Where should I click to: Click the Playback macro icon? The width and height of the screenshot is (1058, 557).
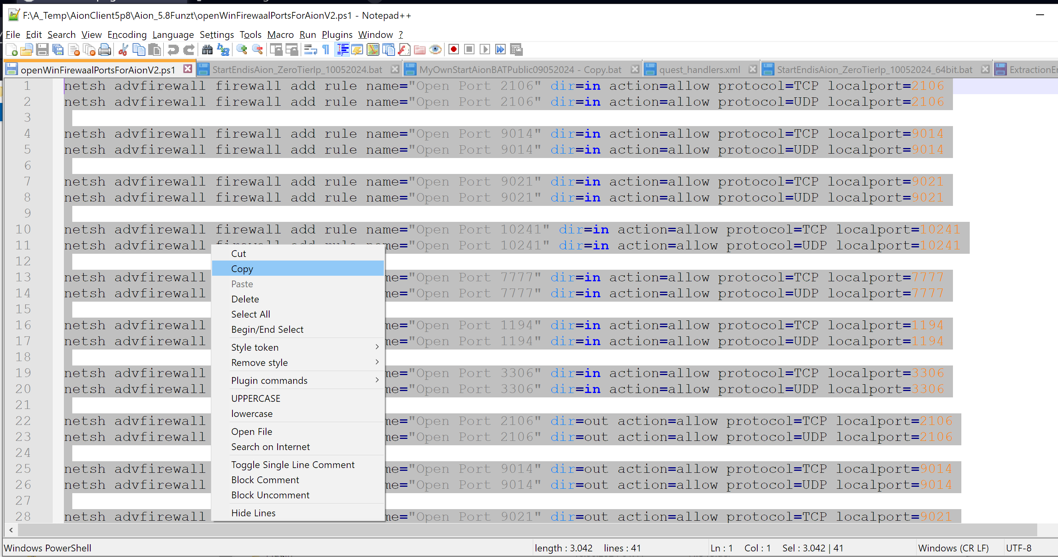[x=484, y=49]
